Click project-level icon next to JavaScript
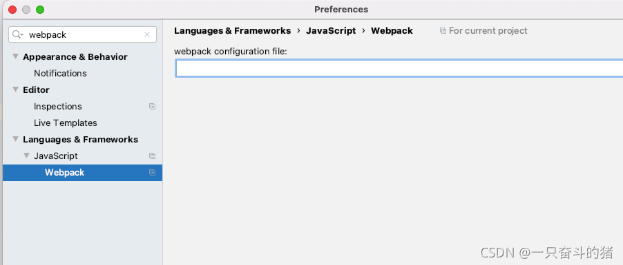This screenshot has height=265, width=623. [x=152, y=156]
